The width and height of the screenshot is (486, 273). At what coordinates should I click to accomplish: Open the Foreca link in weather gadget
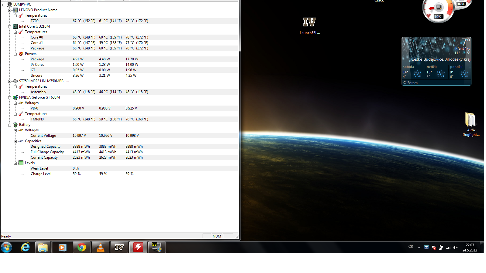point(410,83)
